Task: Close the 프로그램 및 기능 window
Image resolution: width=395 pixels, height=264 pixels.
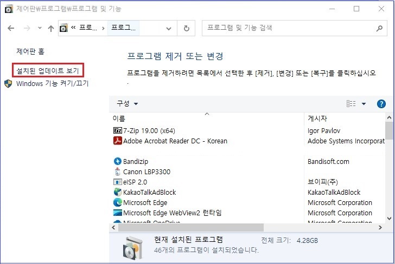Action: [x=381, y=9]
